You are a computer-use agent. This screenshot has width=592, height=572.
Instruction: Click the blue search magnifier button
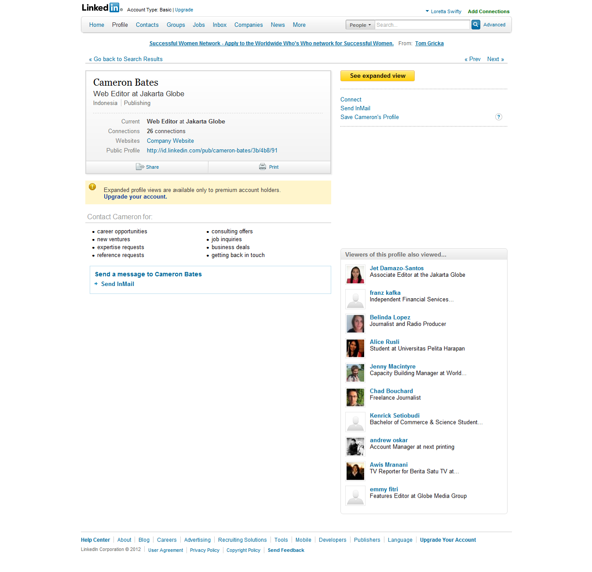coord(475,25)
